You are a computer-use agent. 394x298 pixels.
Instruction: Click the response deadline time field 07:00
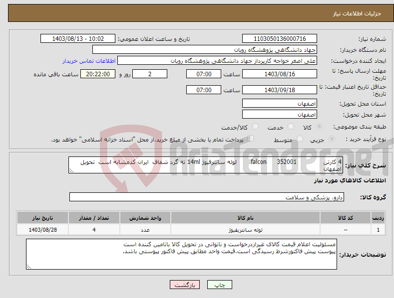pos(204,74)
